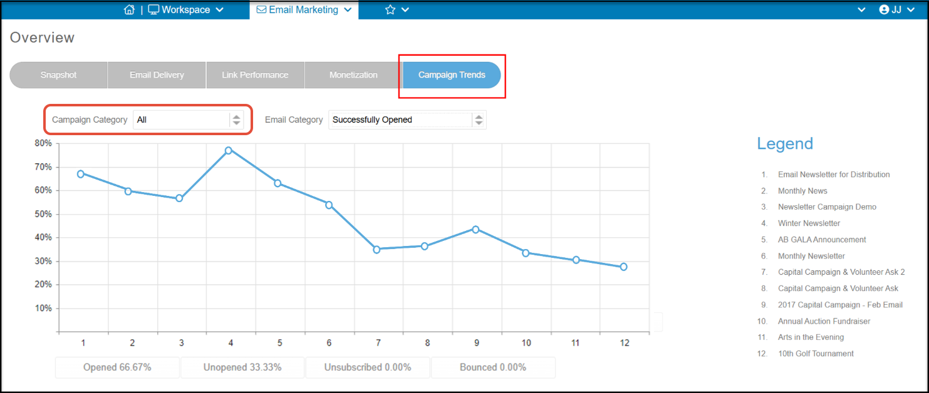Click the Unopened 33.33% box
929x393 pixels.
[242, 367]
